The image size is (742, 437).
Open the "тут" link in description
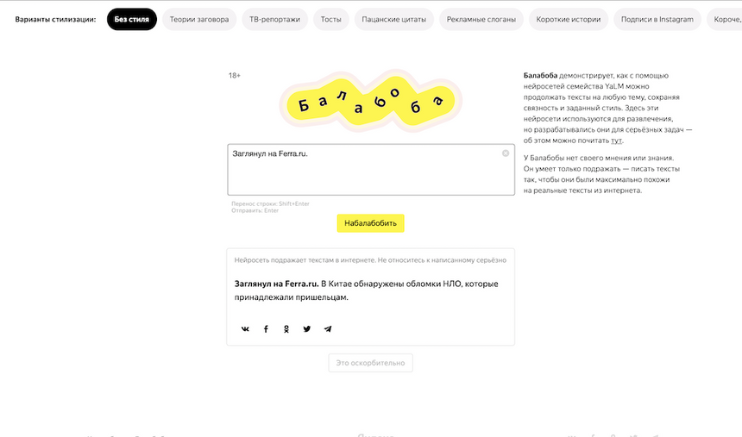tap(617, 140)
